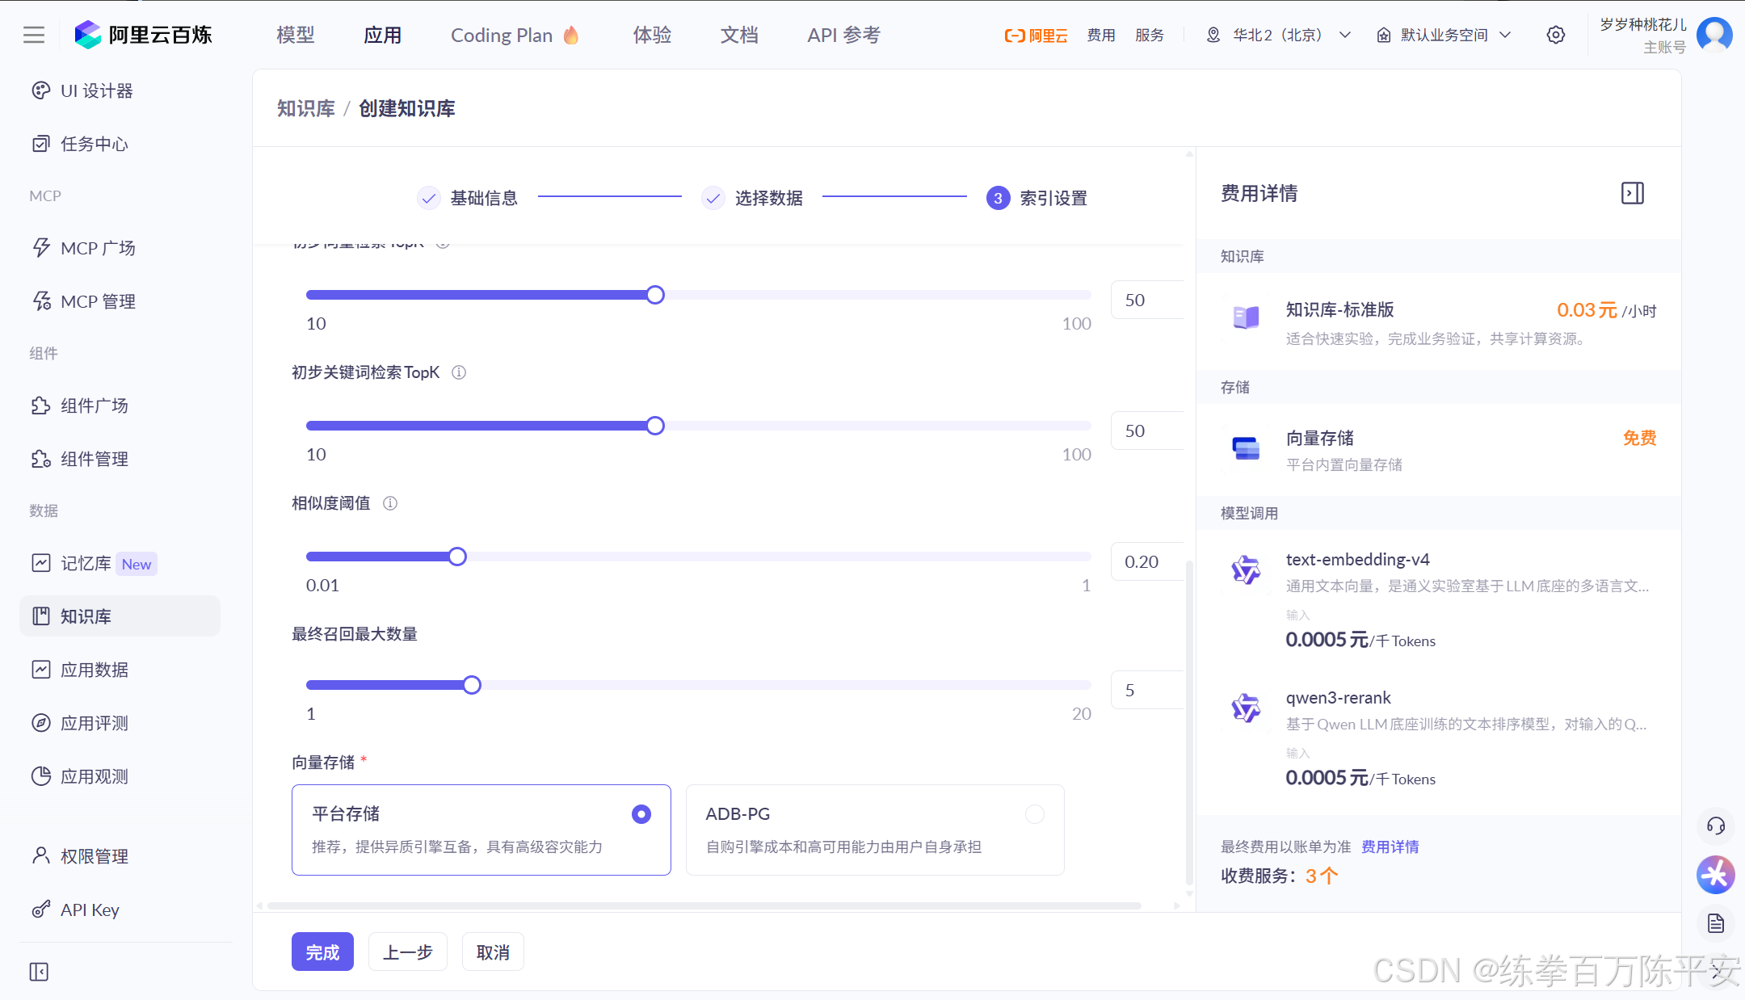1745x1000 pixels.
Task: Select the ADB-PG storage option
Action: (x=1034, y=814)
